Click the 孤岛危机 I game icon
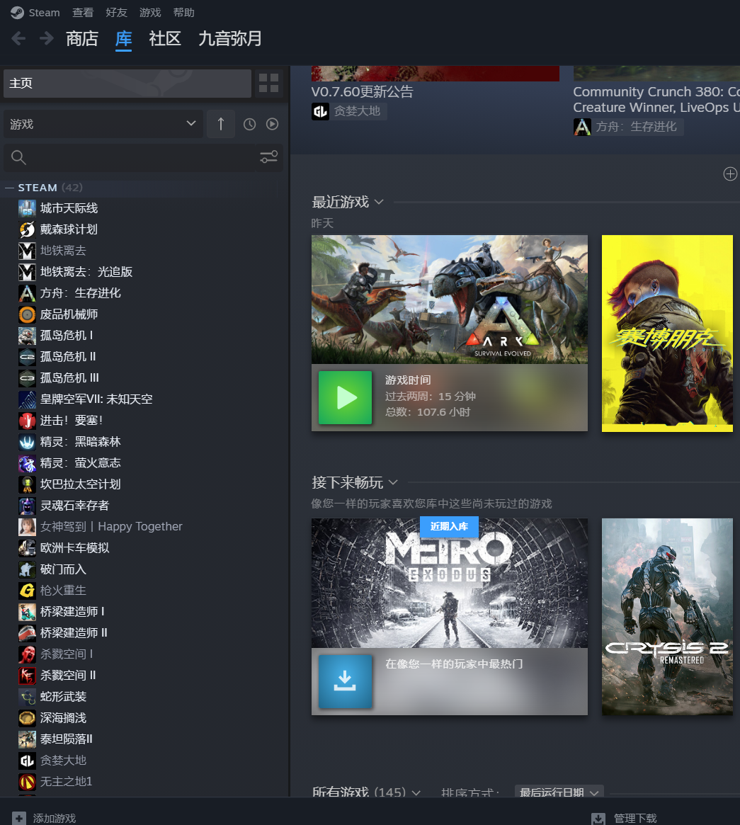Viewport: 740px width, 825px height. click(x=28, y=336)
